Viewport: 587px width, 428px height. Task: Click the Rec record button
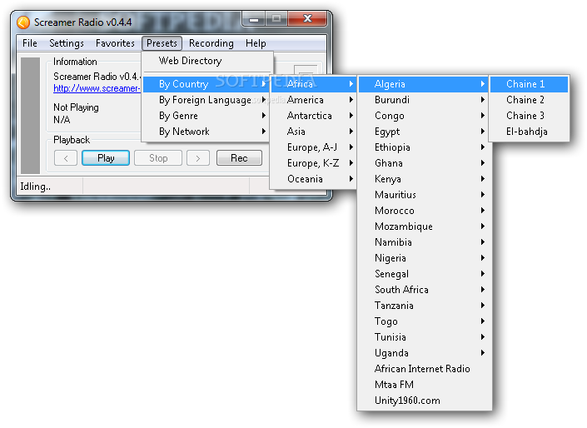click(239, 158)
